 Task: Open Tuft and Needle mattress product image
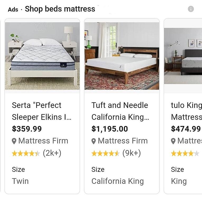122,56
